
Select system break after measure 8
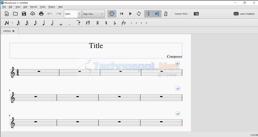pos(178,88)
